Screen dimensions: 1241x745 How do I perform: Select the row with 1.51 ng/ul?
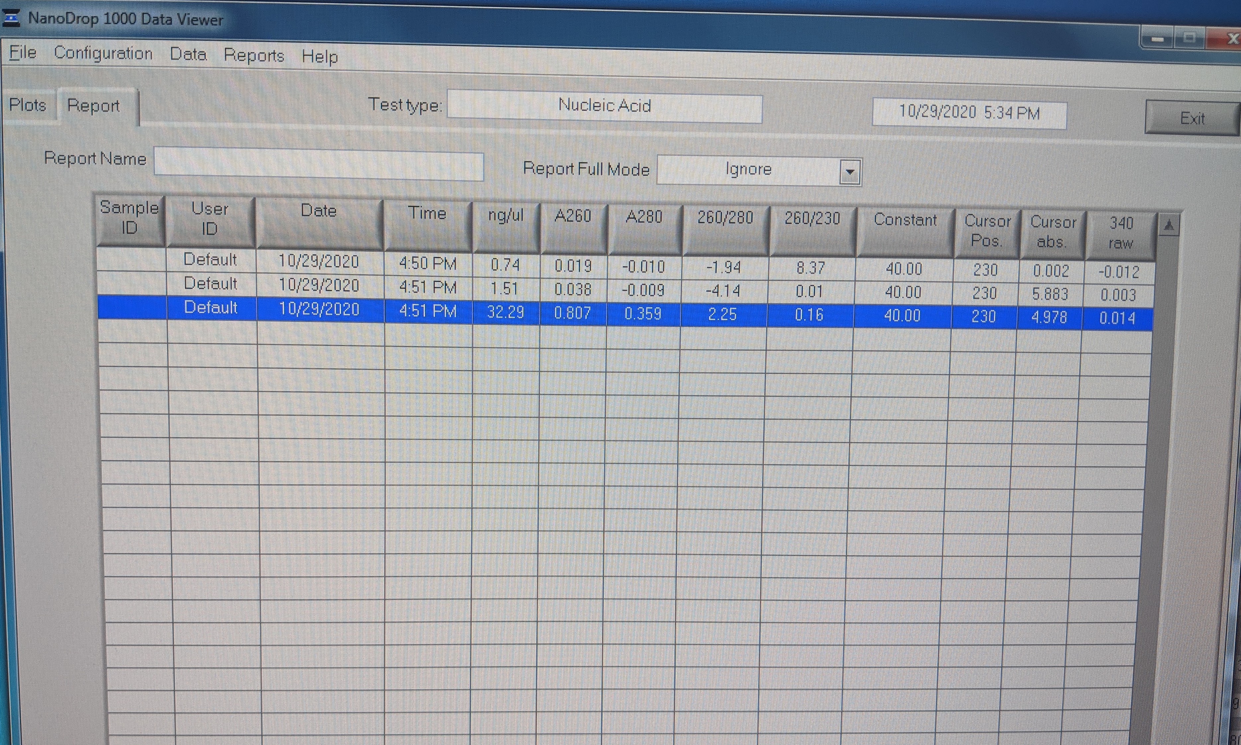coord(504,288)
